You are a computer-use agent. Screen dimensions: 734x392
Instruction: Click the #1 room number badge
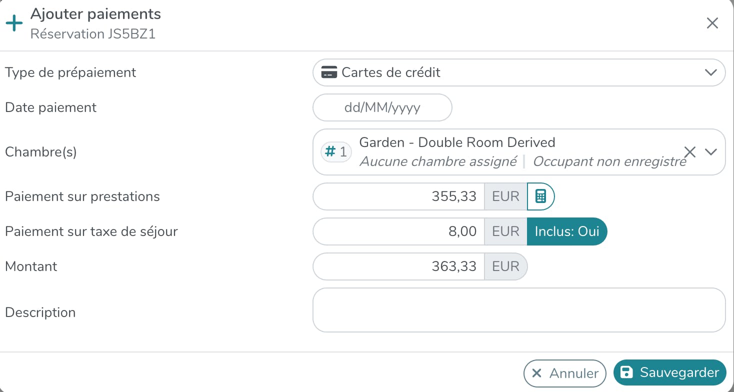336,152
